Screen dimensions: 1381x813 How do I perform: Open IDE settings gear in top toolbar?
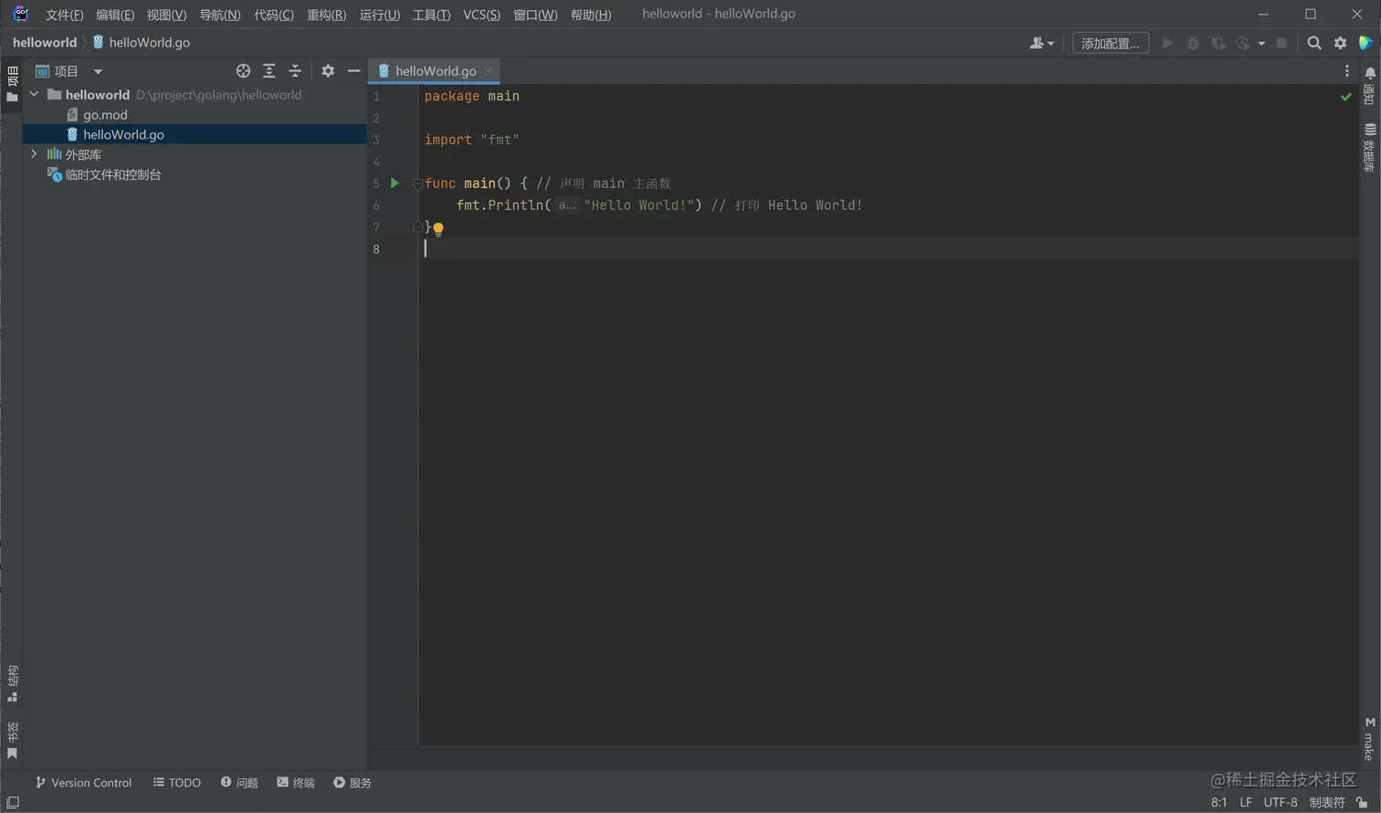point(1340,43)
